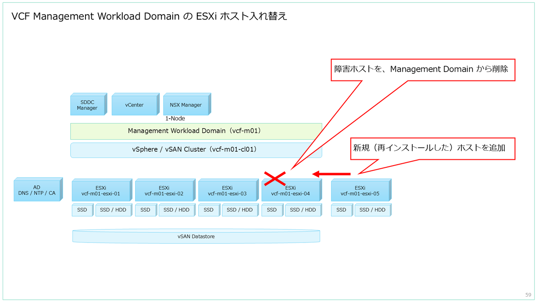Select the vSAN Datastore shape

point(196,236)
